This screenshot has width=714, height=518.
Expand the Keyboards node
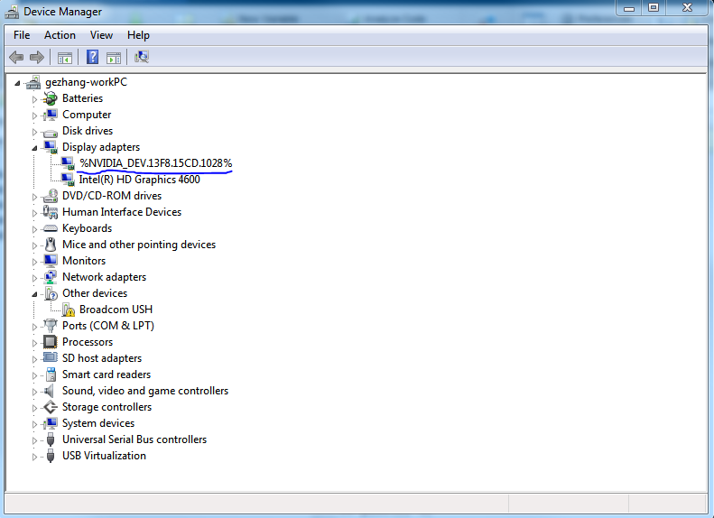point(34,229)
